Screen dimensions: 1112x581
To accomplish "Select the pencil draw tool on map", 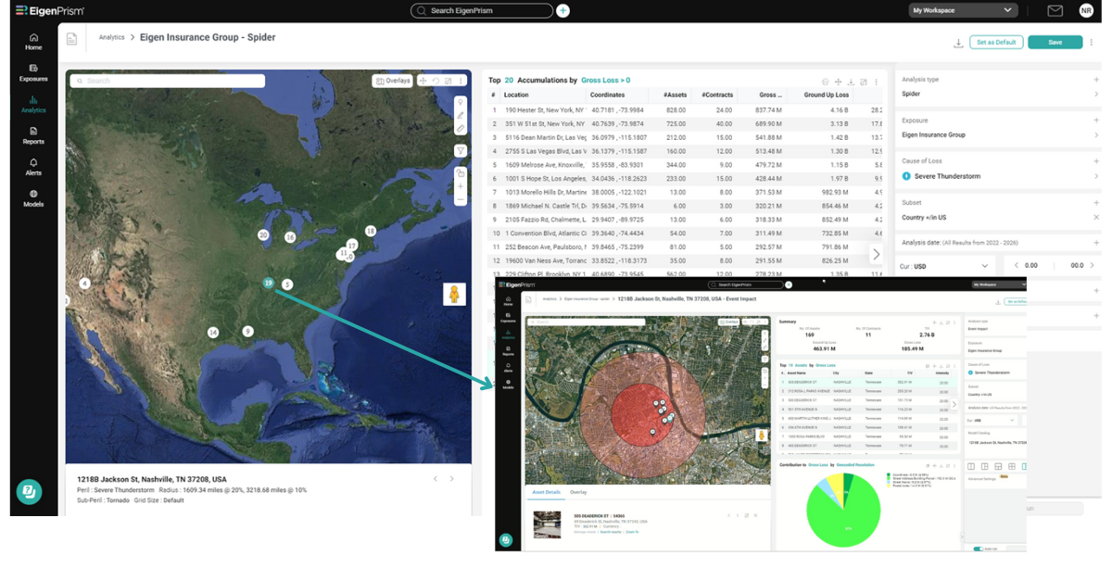I will [461, 116].
